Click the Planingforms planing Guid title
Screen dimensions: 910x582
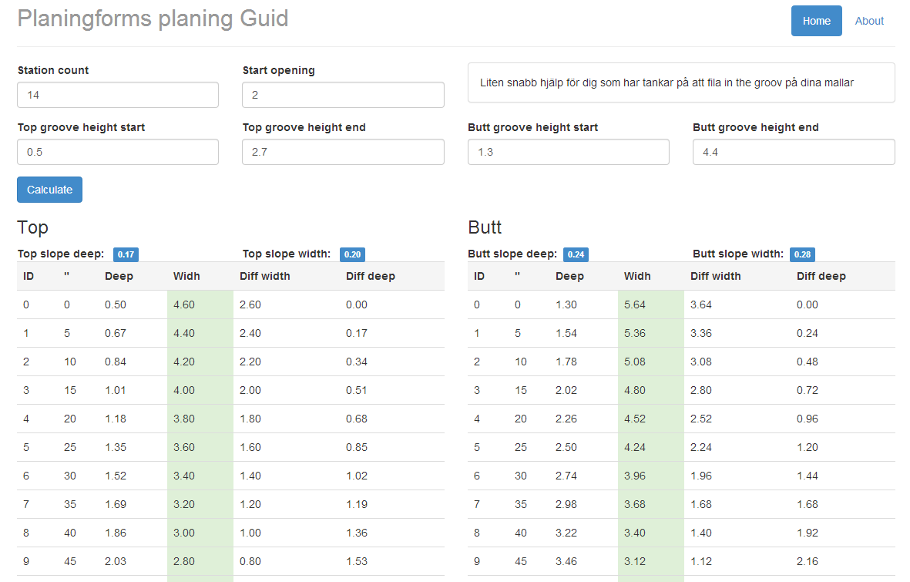pos(153,19)
